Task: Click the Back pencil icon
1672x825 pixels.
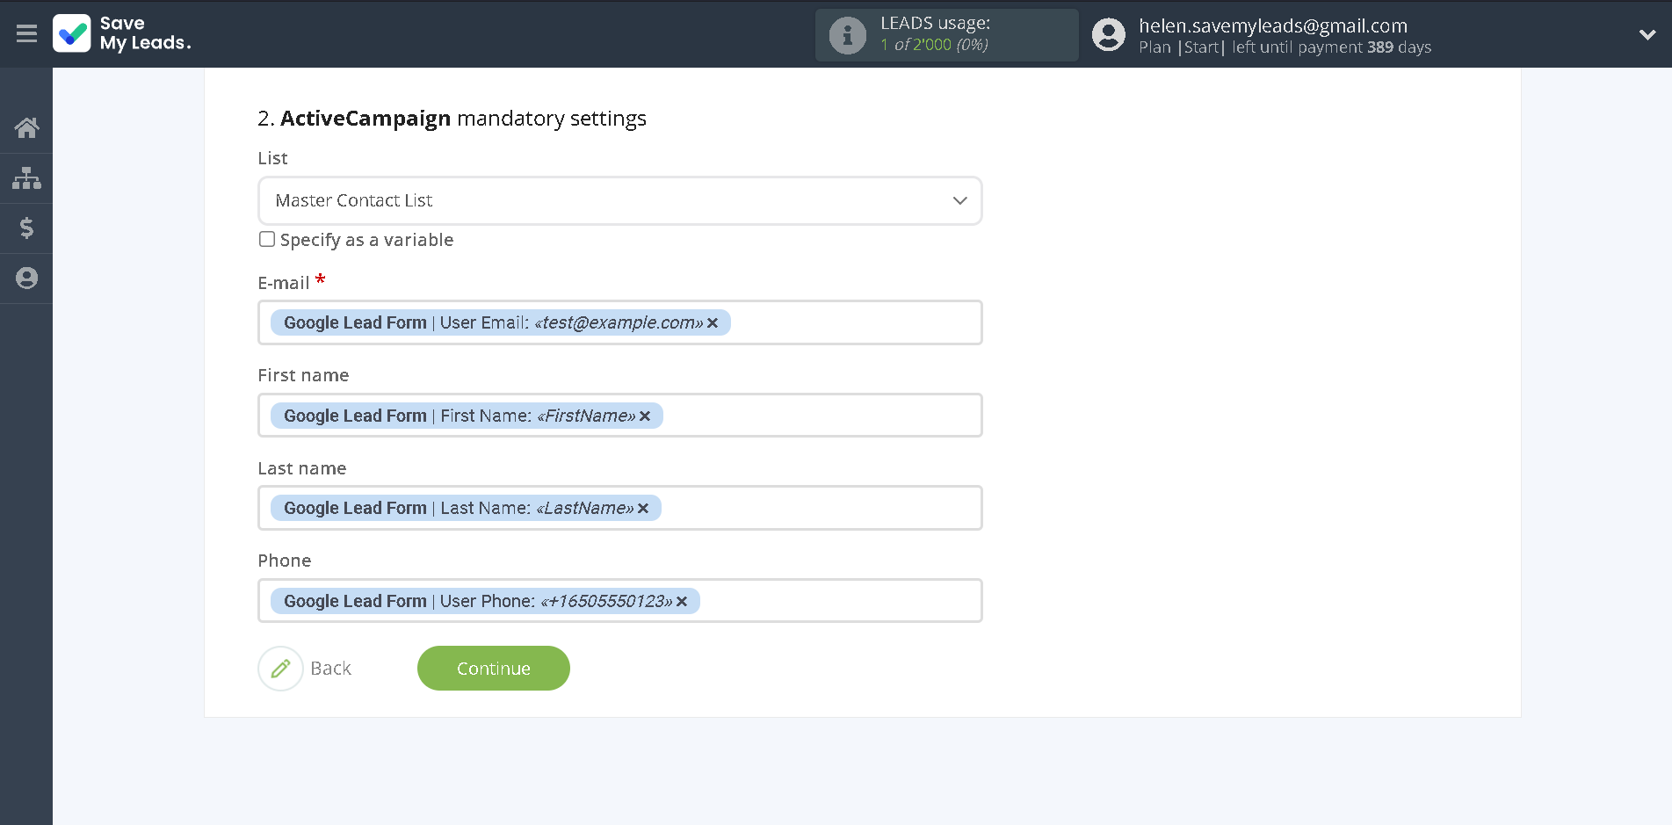Action: pos(280,669)
